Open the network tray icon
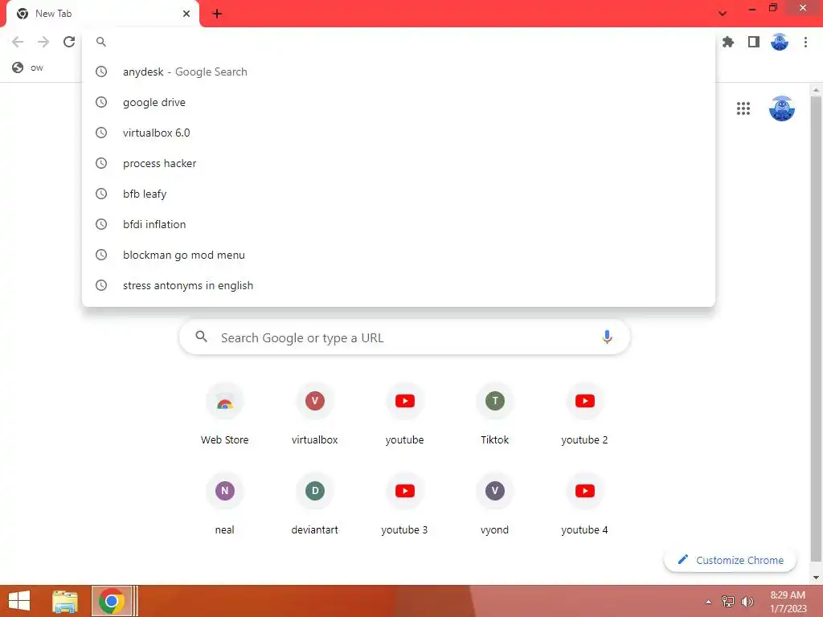 pyautogui.click(x=728, y=601)
